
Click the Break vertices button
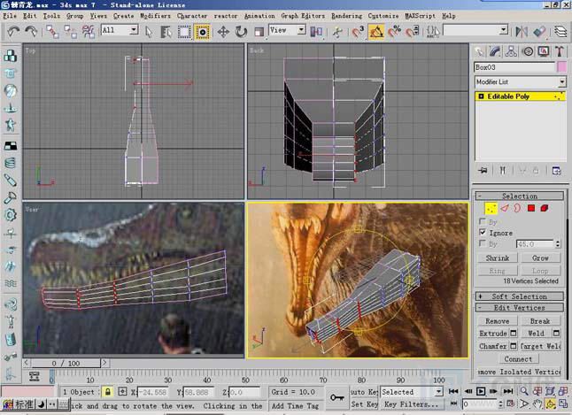[x=540, y=321]
